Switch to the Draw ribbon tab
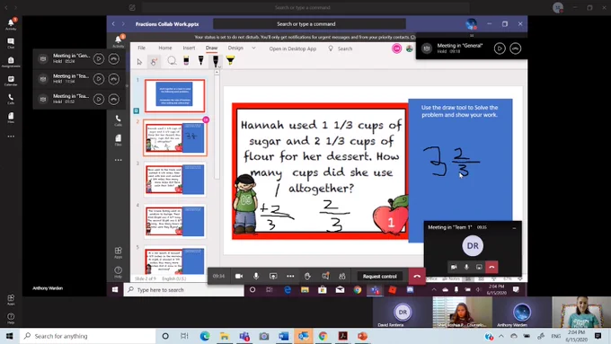The width and height of the screenshot is (611, 344). click(x=211, y=48)
